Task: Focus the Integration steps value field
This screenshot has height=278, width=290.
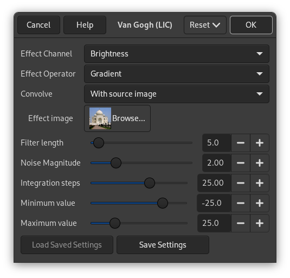Action: pos(214,183)
